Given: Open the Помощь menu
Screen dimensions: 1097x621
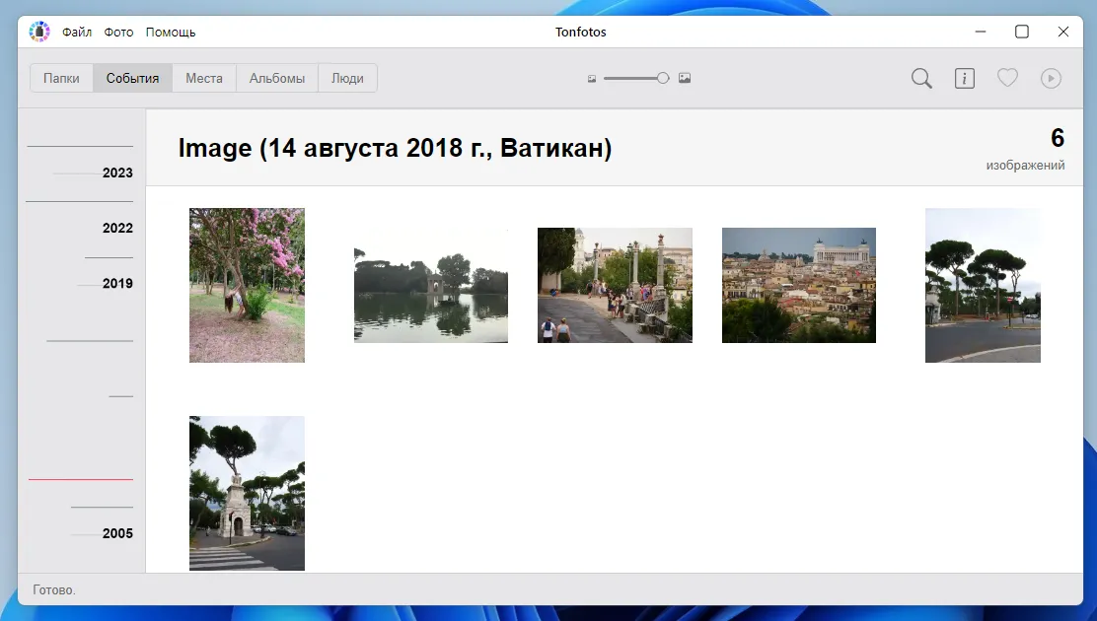Looking at the screenshot, I should 170,31.
